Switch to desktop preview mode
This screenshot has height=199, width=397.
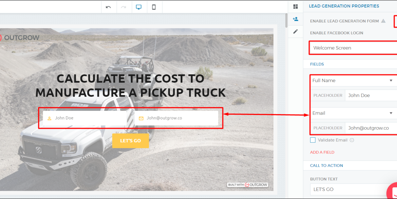coord(139,7)
